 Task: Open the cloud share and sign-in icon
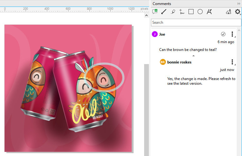229,12
